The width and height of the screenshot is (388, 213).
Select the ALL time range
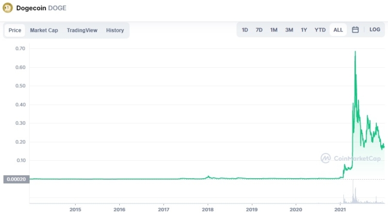click(x=338, y=30)
